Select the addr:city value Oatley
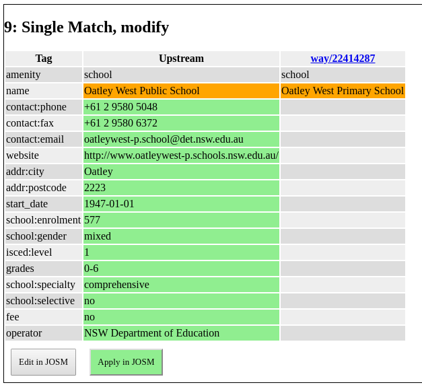422x385 pixels. (x=181, y=172)
